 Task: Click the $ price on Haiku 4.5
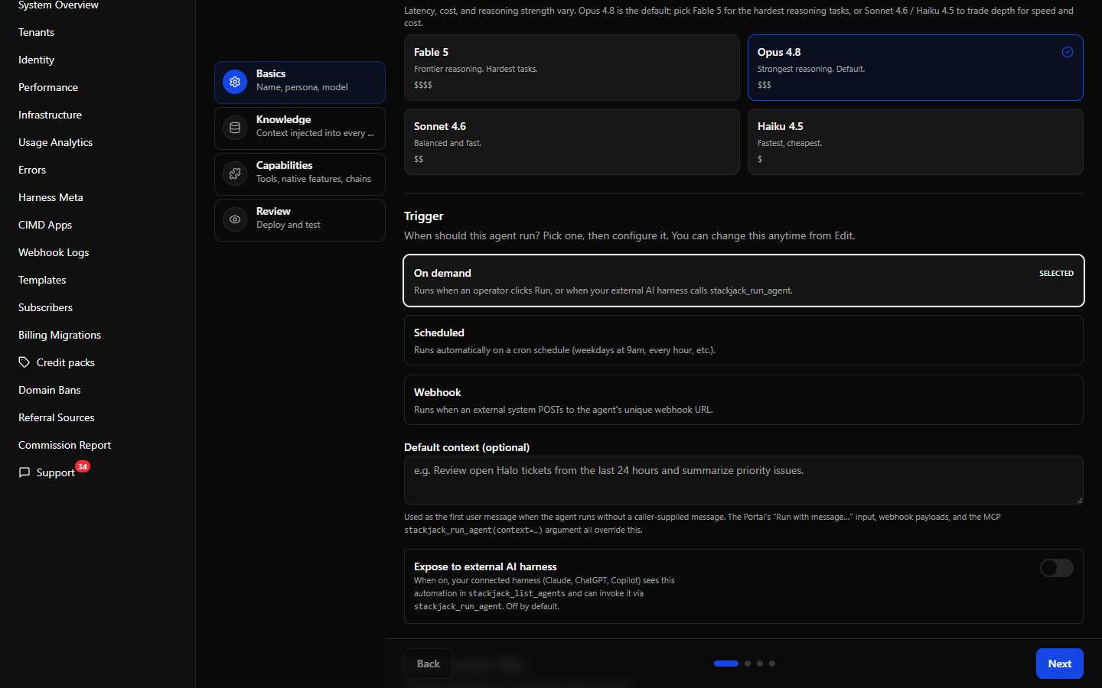point(760,159)
